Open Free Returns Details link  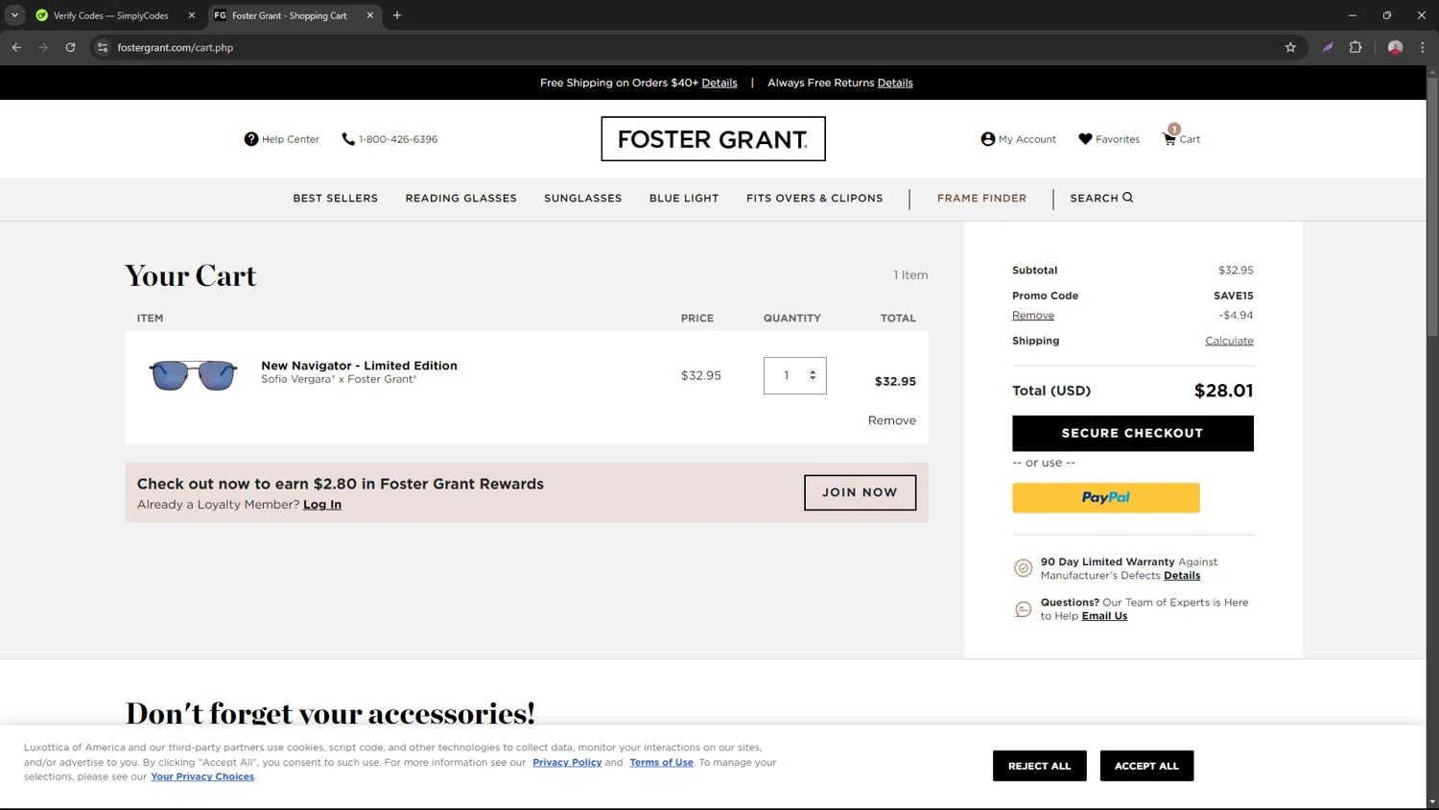[895, 83]
